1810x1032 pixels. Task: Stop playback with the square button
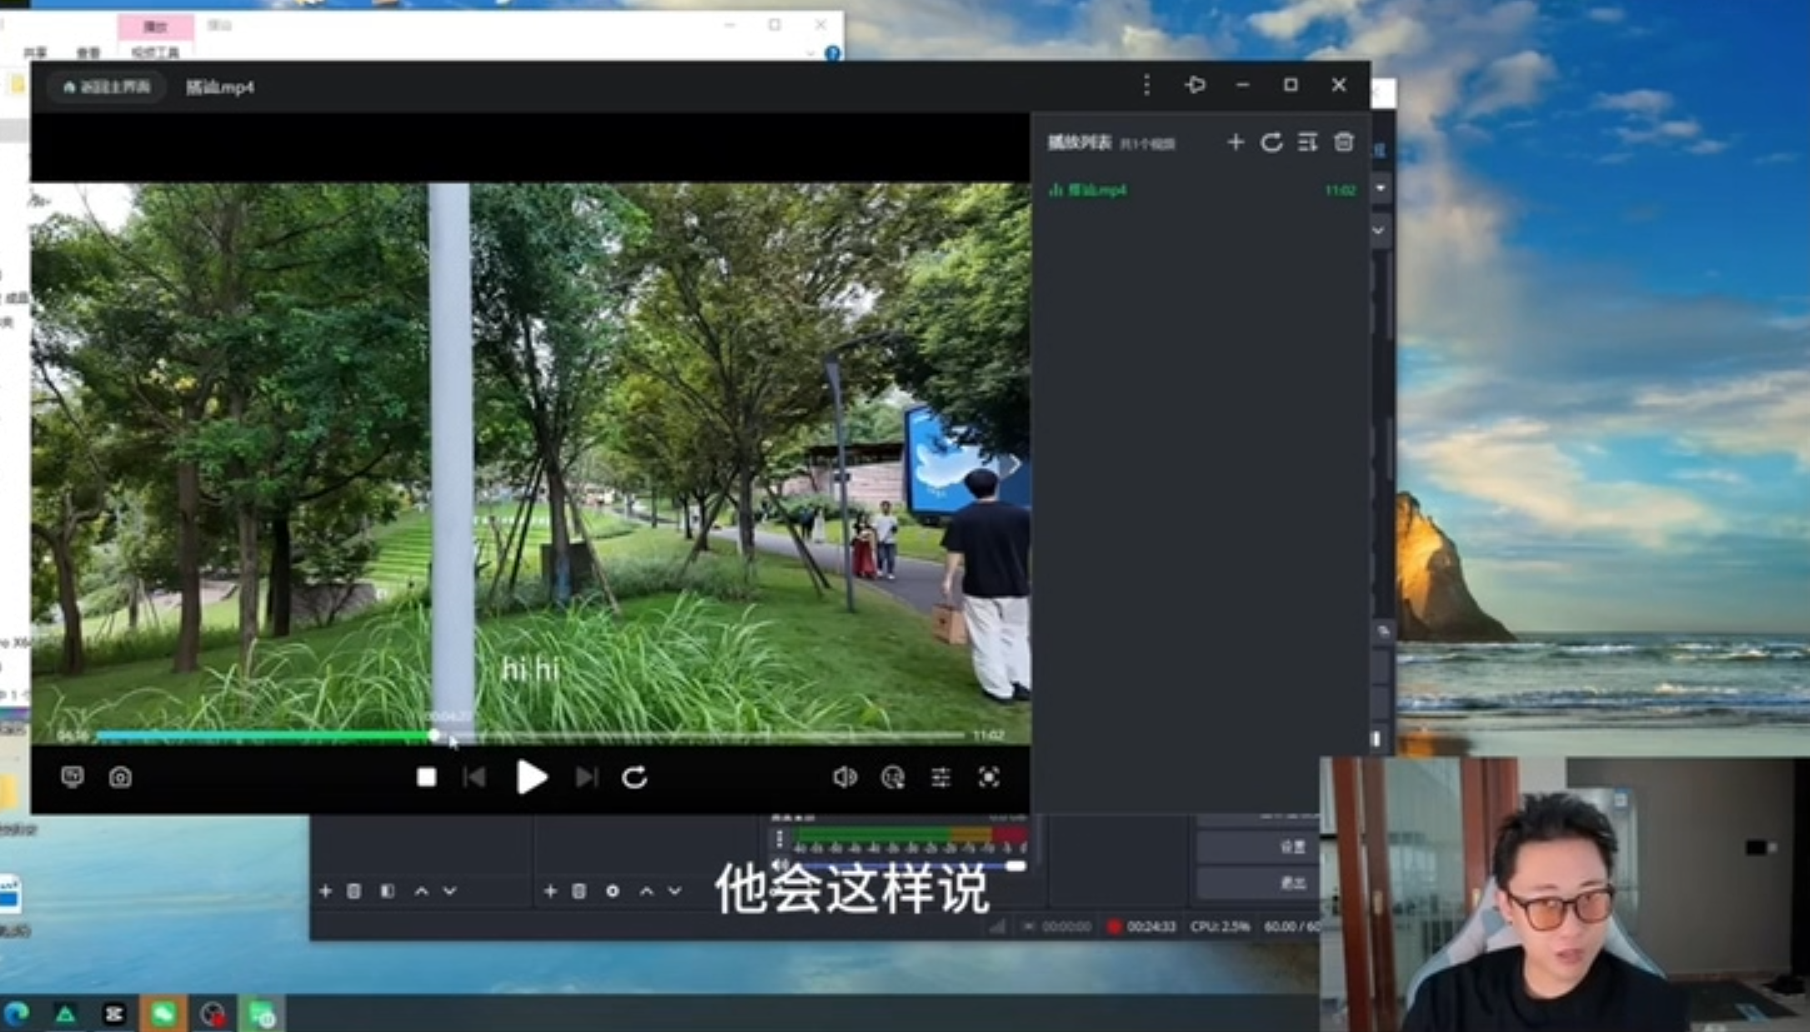tap(426, 777)
